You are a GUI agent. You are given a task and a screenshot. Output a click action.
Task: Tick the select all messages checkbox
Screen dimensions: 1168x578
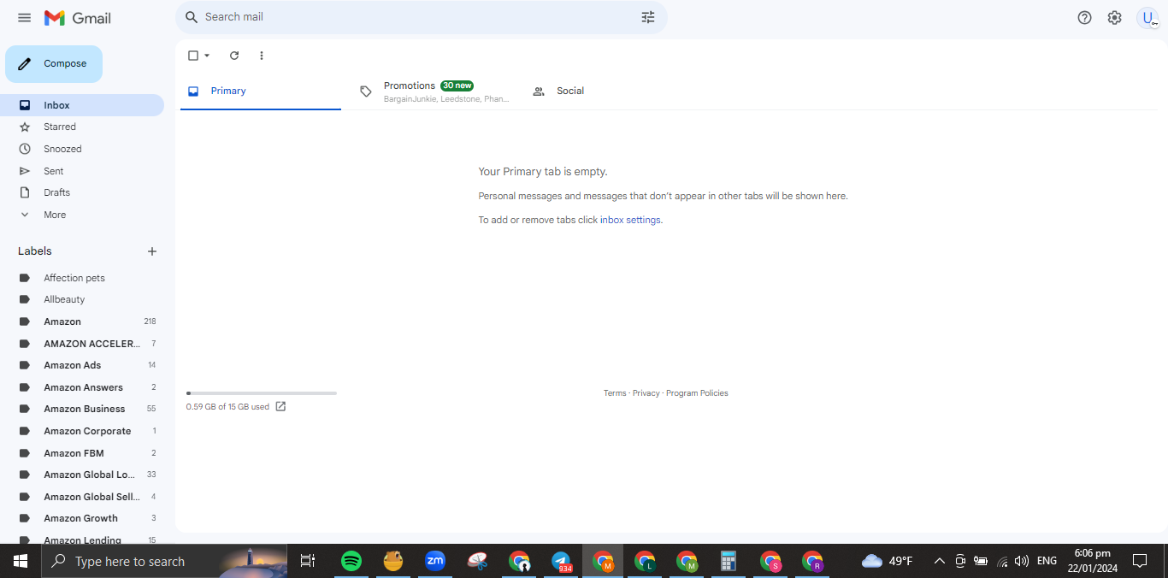[x=193, y=56]
